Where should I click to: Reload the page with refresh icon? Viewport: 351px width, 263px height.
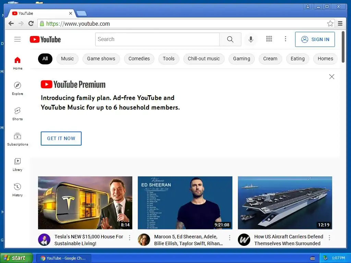click(31, 24)
